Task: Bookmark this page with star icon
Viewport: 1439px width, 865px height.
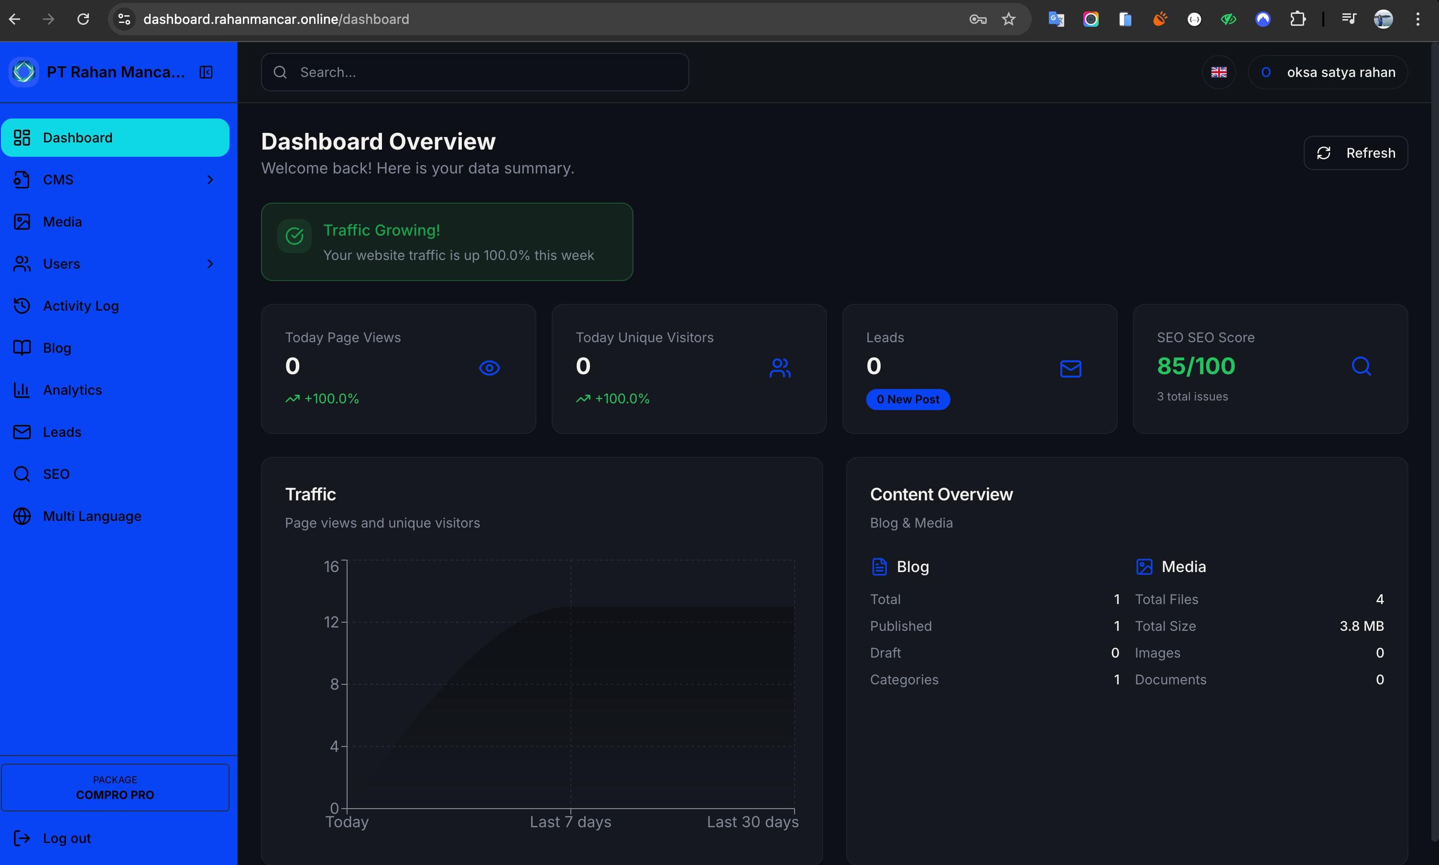Action: (x=1009, y=19)
